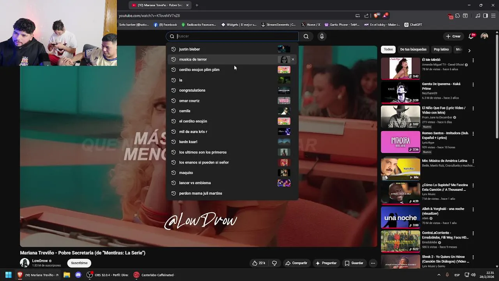Click the address bar URL

[149, 16]
